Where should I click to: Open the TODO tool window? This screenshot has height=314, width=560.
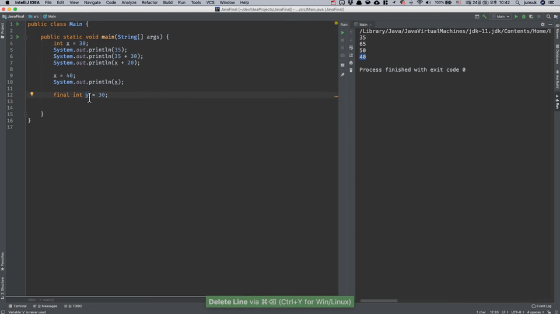pyautogui.click(x=73, y=306)
